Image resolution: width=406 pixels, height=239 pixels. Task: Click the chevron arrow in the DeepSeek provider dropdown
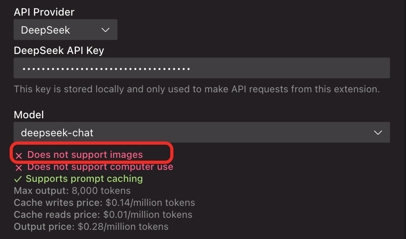pyautogui.click(x=105, y=30)
